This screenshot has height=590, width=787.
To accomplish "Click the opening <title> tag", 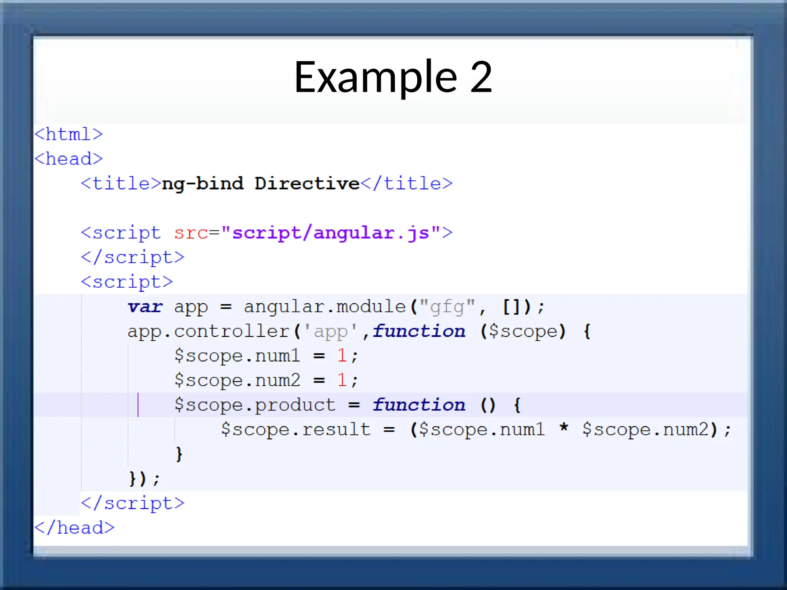I will 121,183.
